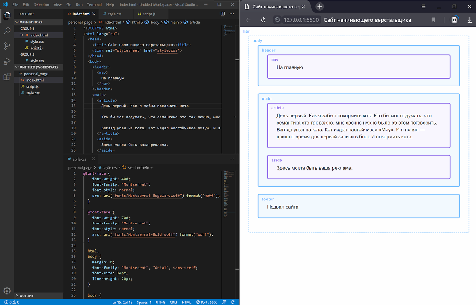Change CRLF line ending setting

(x=174, y=302)
